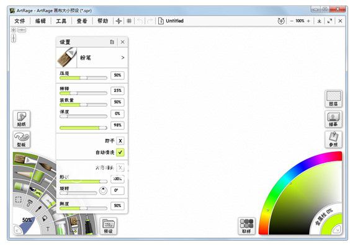This screenshot has height=245, width=350.
Task: Toggle the grid icon in toolbar
Action: tap(129, 21)
